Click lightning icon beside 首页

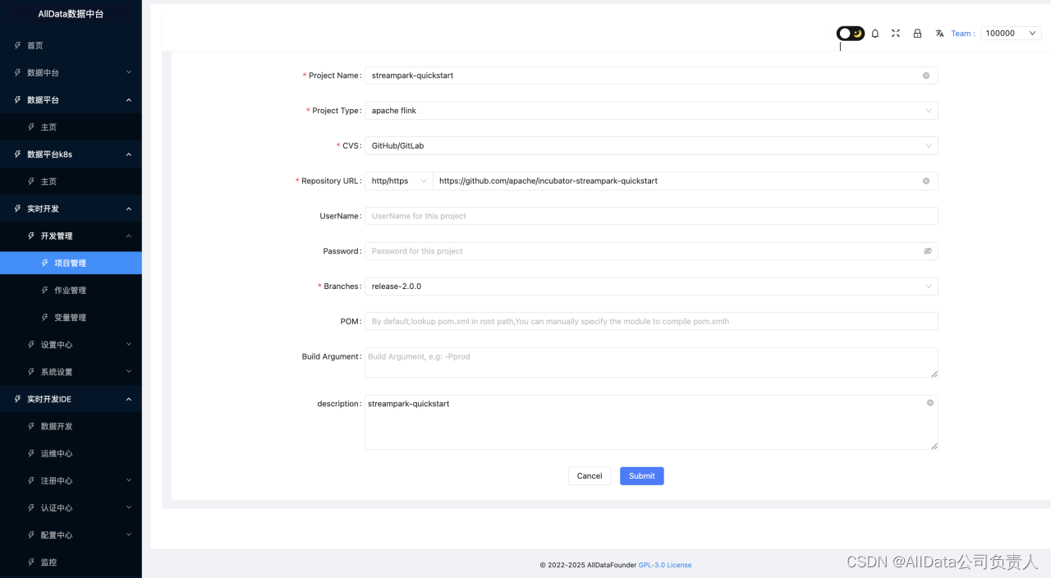click(18, 46)
